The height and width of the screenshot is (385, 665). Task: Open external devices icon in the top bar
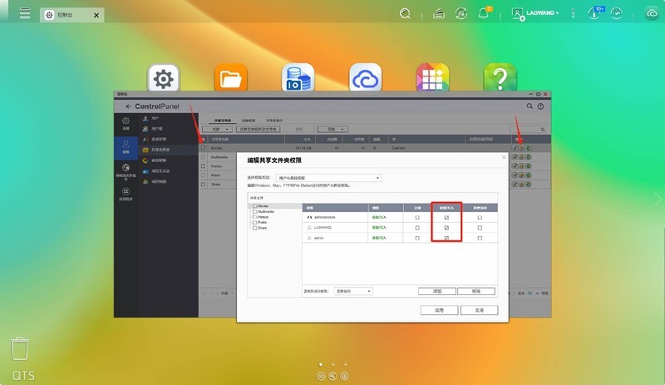click(461, 13)
